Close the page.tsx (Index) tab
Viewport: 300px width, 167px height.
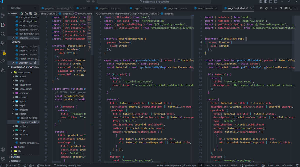pos(251,8)
